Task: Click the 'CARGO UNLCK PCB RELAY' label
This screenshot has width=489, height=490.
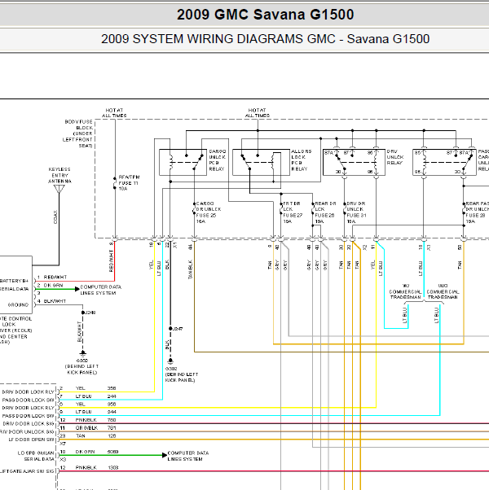Action: pos(217,160)
